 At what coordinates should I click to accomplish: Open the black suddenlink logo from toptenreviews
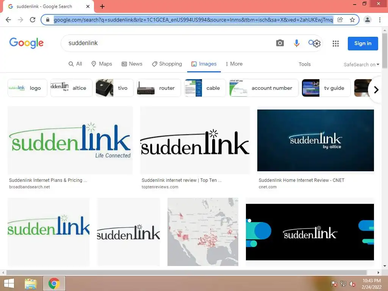tap(195, 140)
